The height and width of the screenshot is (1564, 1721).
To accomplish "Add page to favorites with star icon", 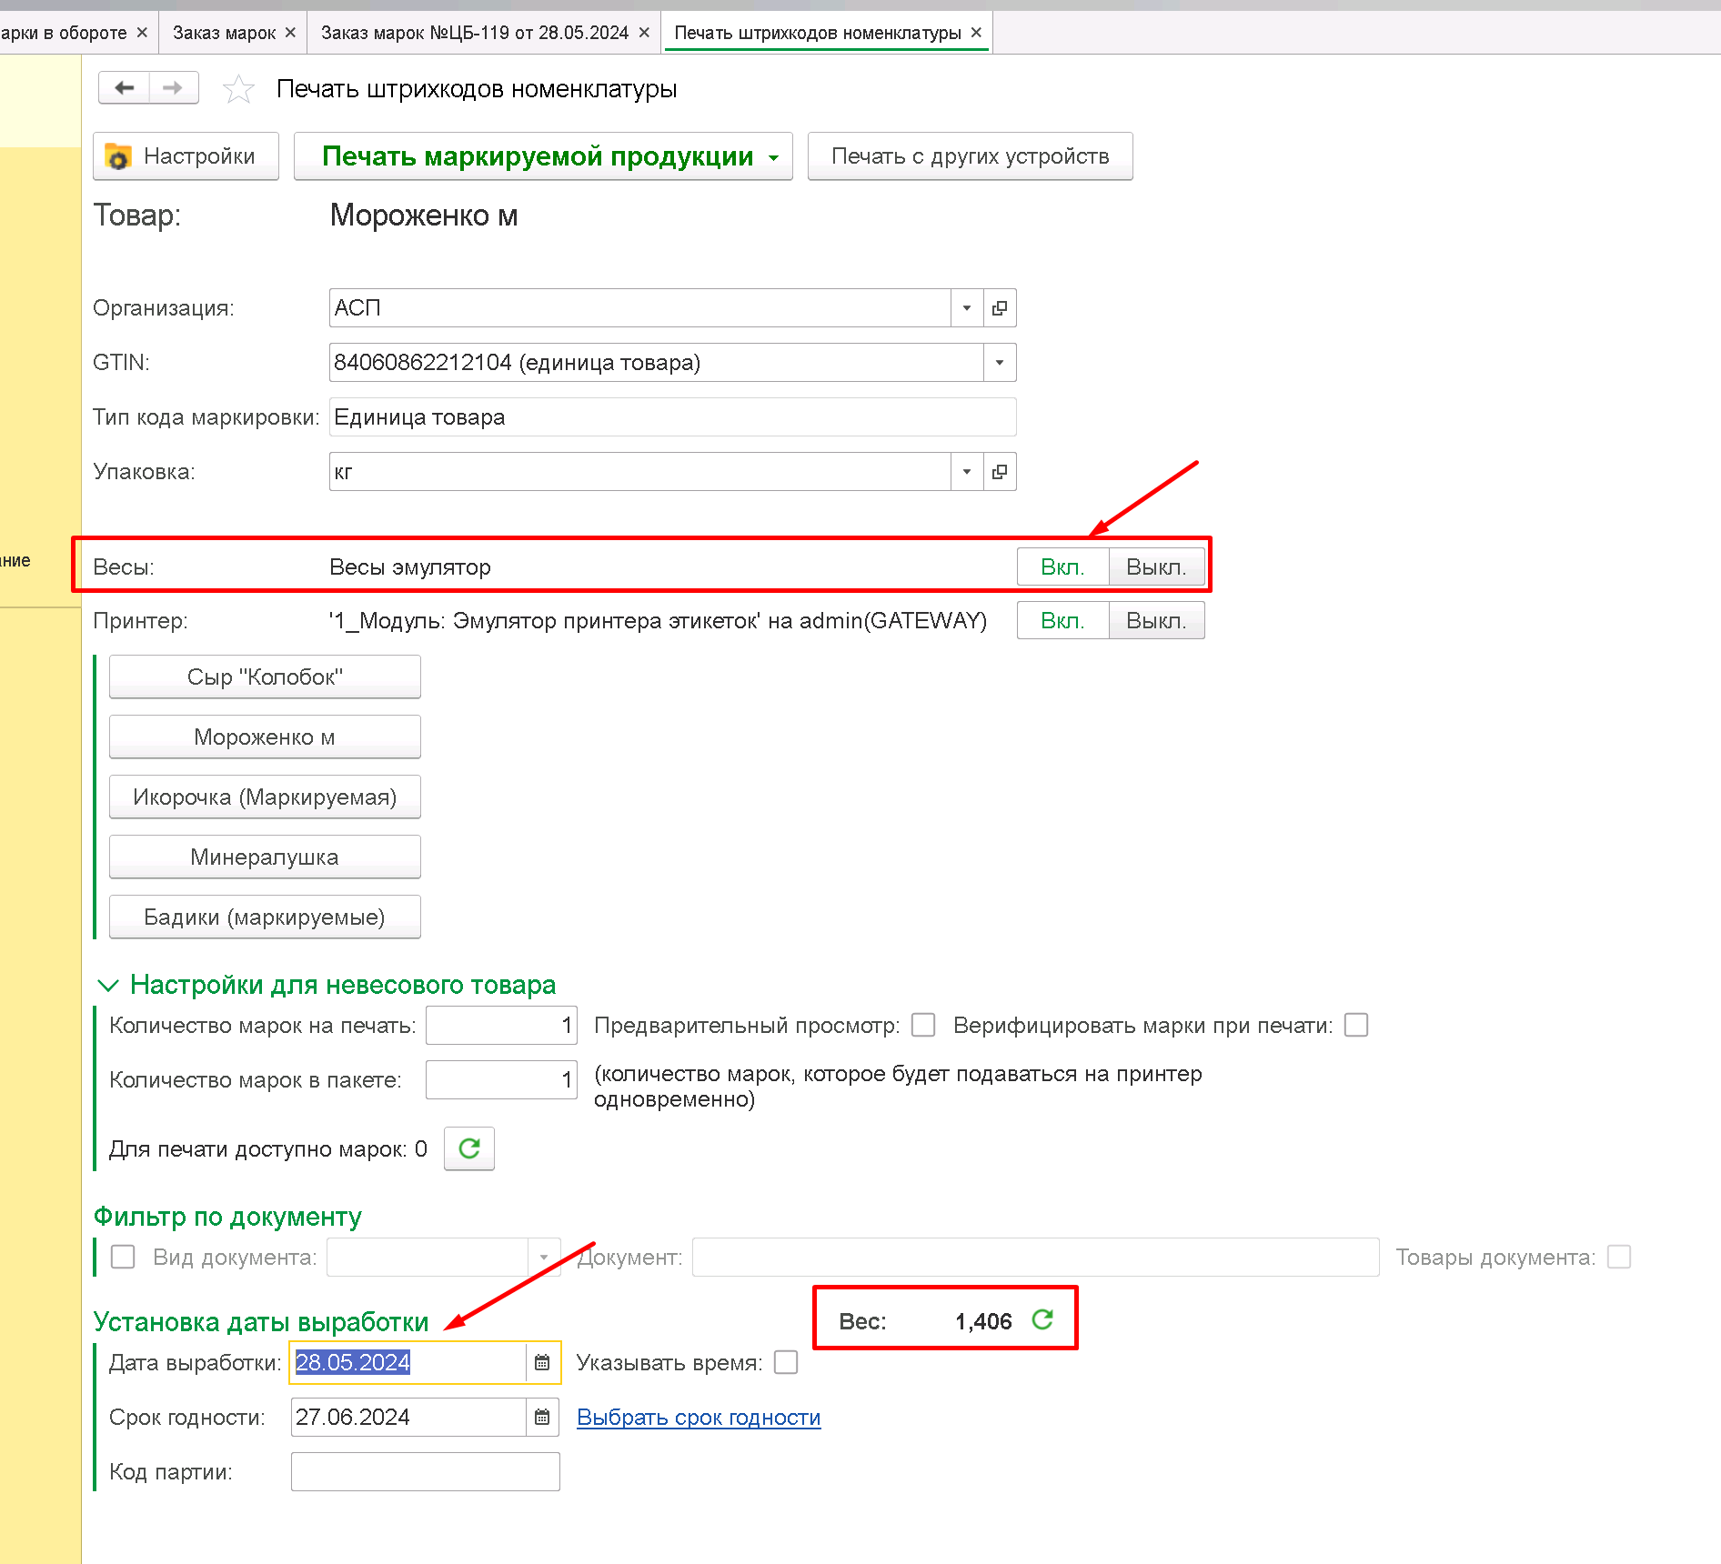I will [x=238, y=89].
